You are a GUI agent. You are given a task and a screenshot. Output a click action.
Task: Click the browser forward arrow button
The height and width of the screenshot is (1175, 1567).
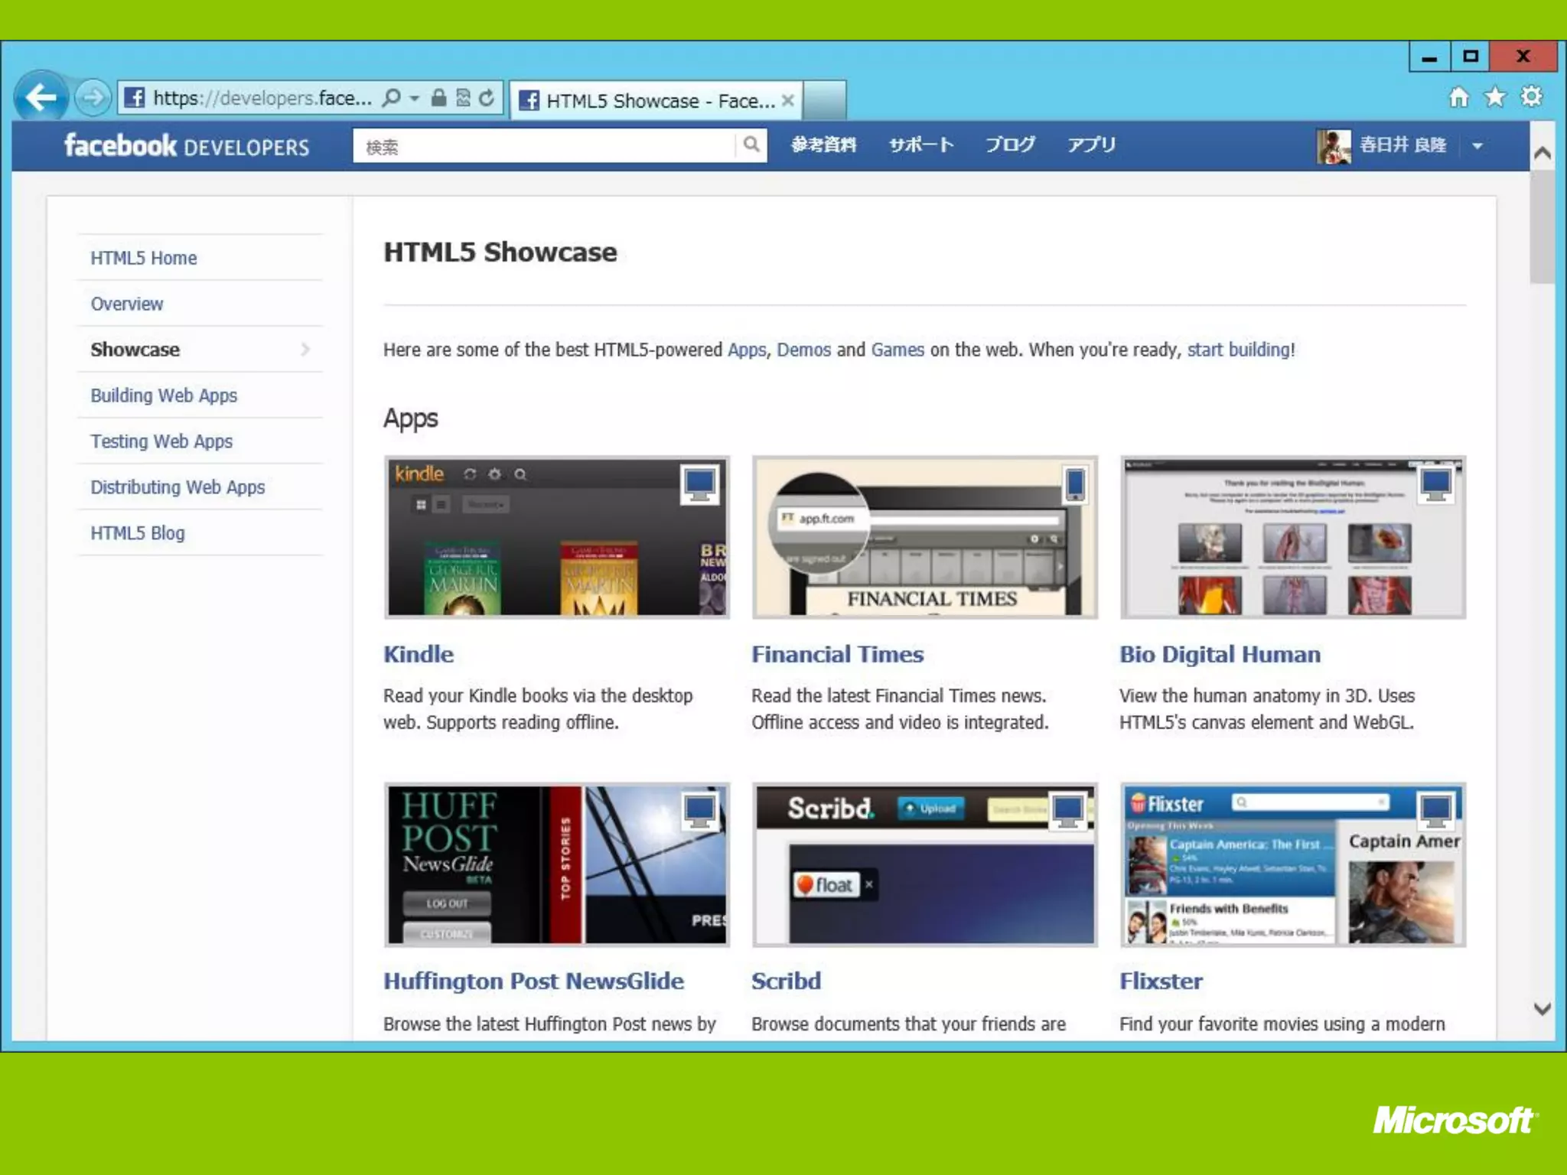[x=93, y=98]
